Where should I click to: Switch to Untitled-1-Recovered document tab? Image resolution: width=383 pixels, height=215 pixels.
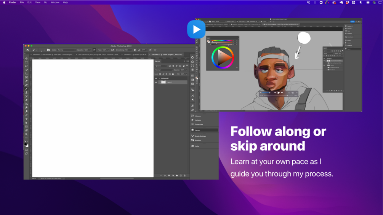53,54
